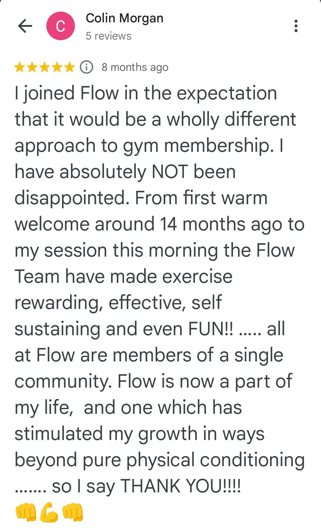This screenshot has height=532, width=321.
Task: Click the word 'FUN!!' in the review
Action: (211, 329)
